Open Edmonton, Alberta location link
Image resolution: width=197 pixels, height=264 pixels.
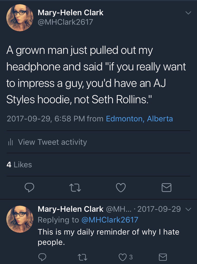(x=139, y=119)
